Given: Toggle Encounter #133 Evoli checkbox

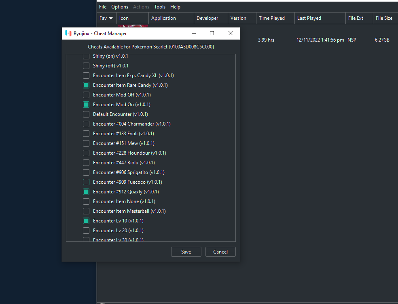Looking at the screenshot, I should [86, 134].
